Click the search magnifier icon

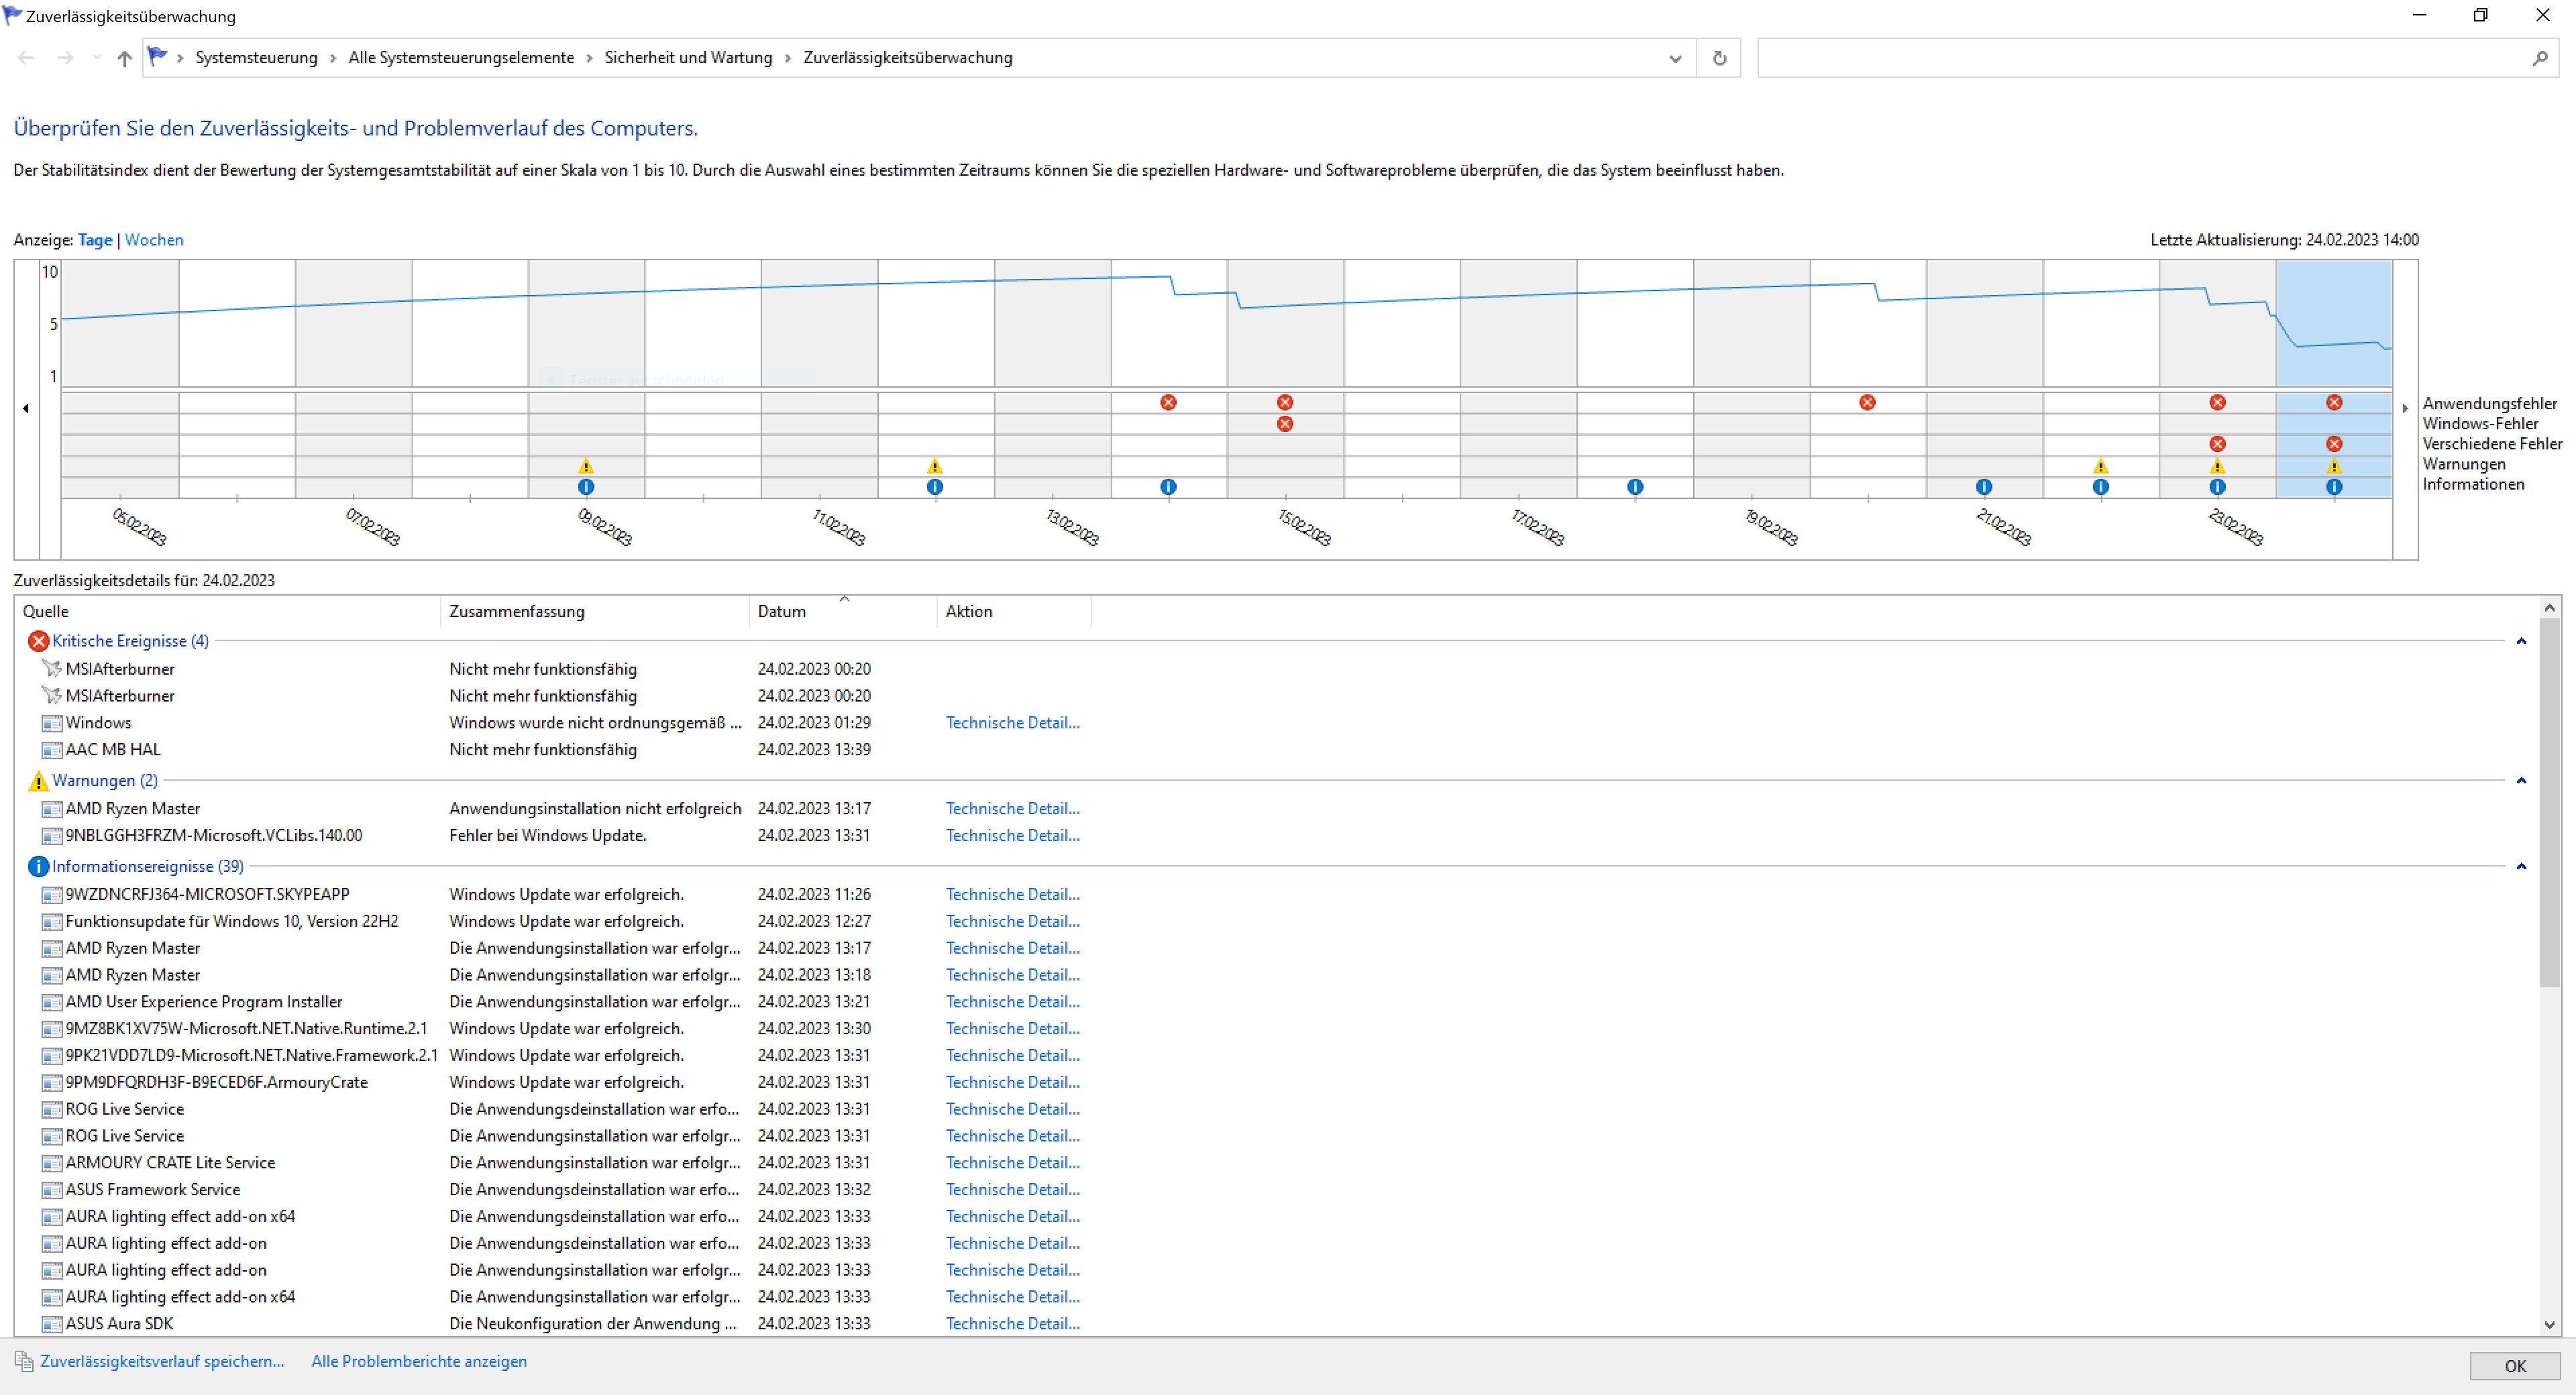pyautogui.click(x=2539, y=58)
